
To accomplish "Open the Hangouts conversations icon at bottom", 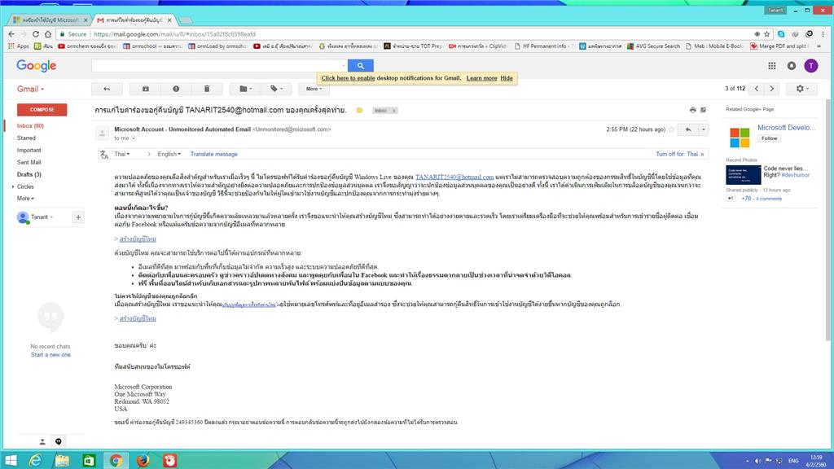I will tap(59, 441).
